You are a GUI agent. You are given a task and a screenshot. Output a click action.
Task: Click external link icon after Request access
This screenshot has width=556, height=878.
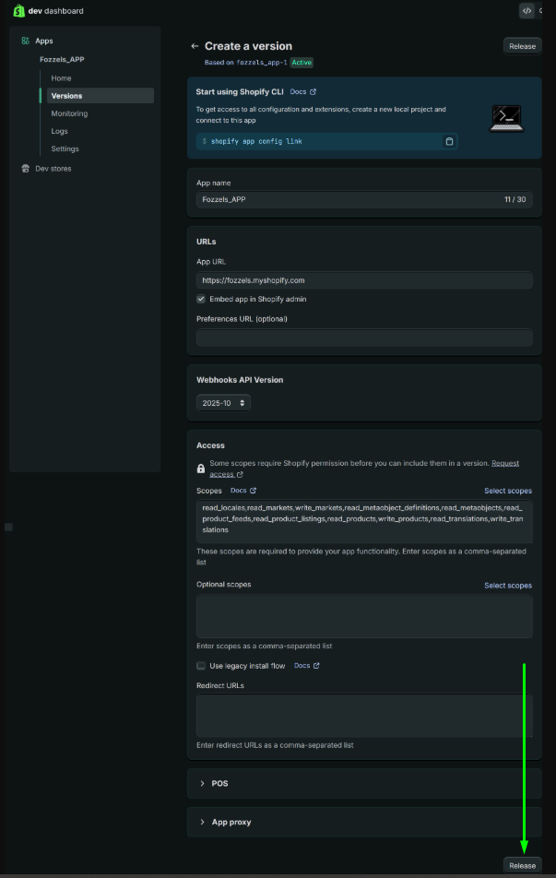240,474
